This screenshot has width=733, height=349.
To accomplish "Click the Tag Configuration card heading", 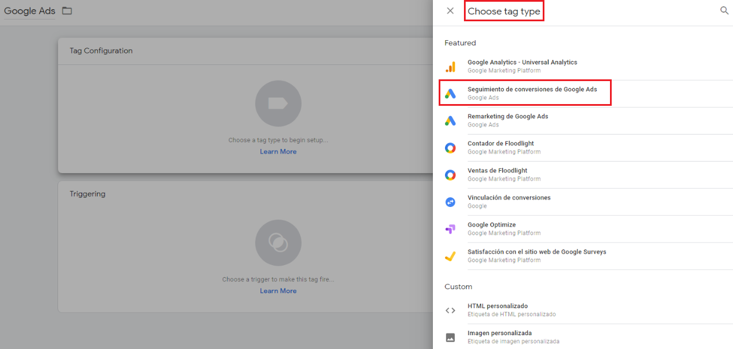I will pos(101,51).
